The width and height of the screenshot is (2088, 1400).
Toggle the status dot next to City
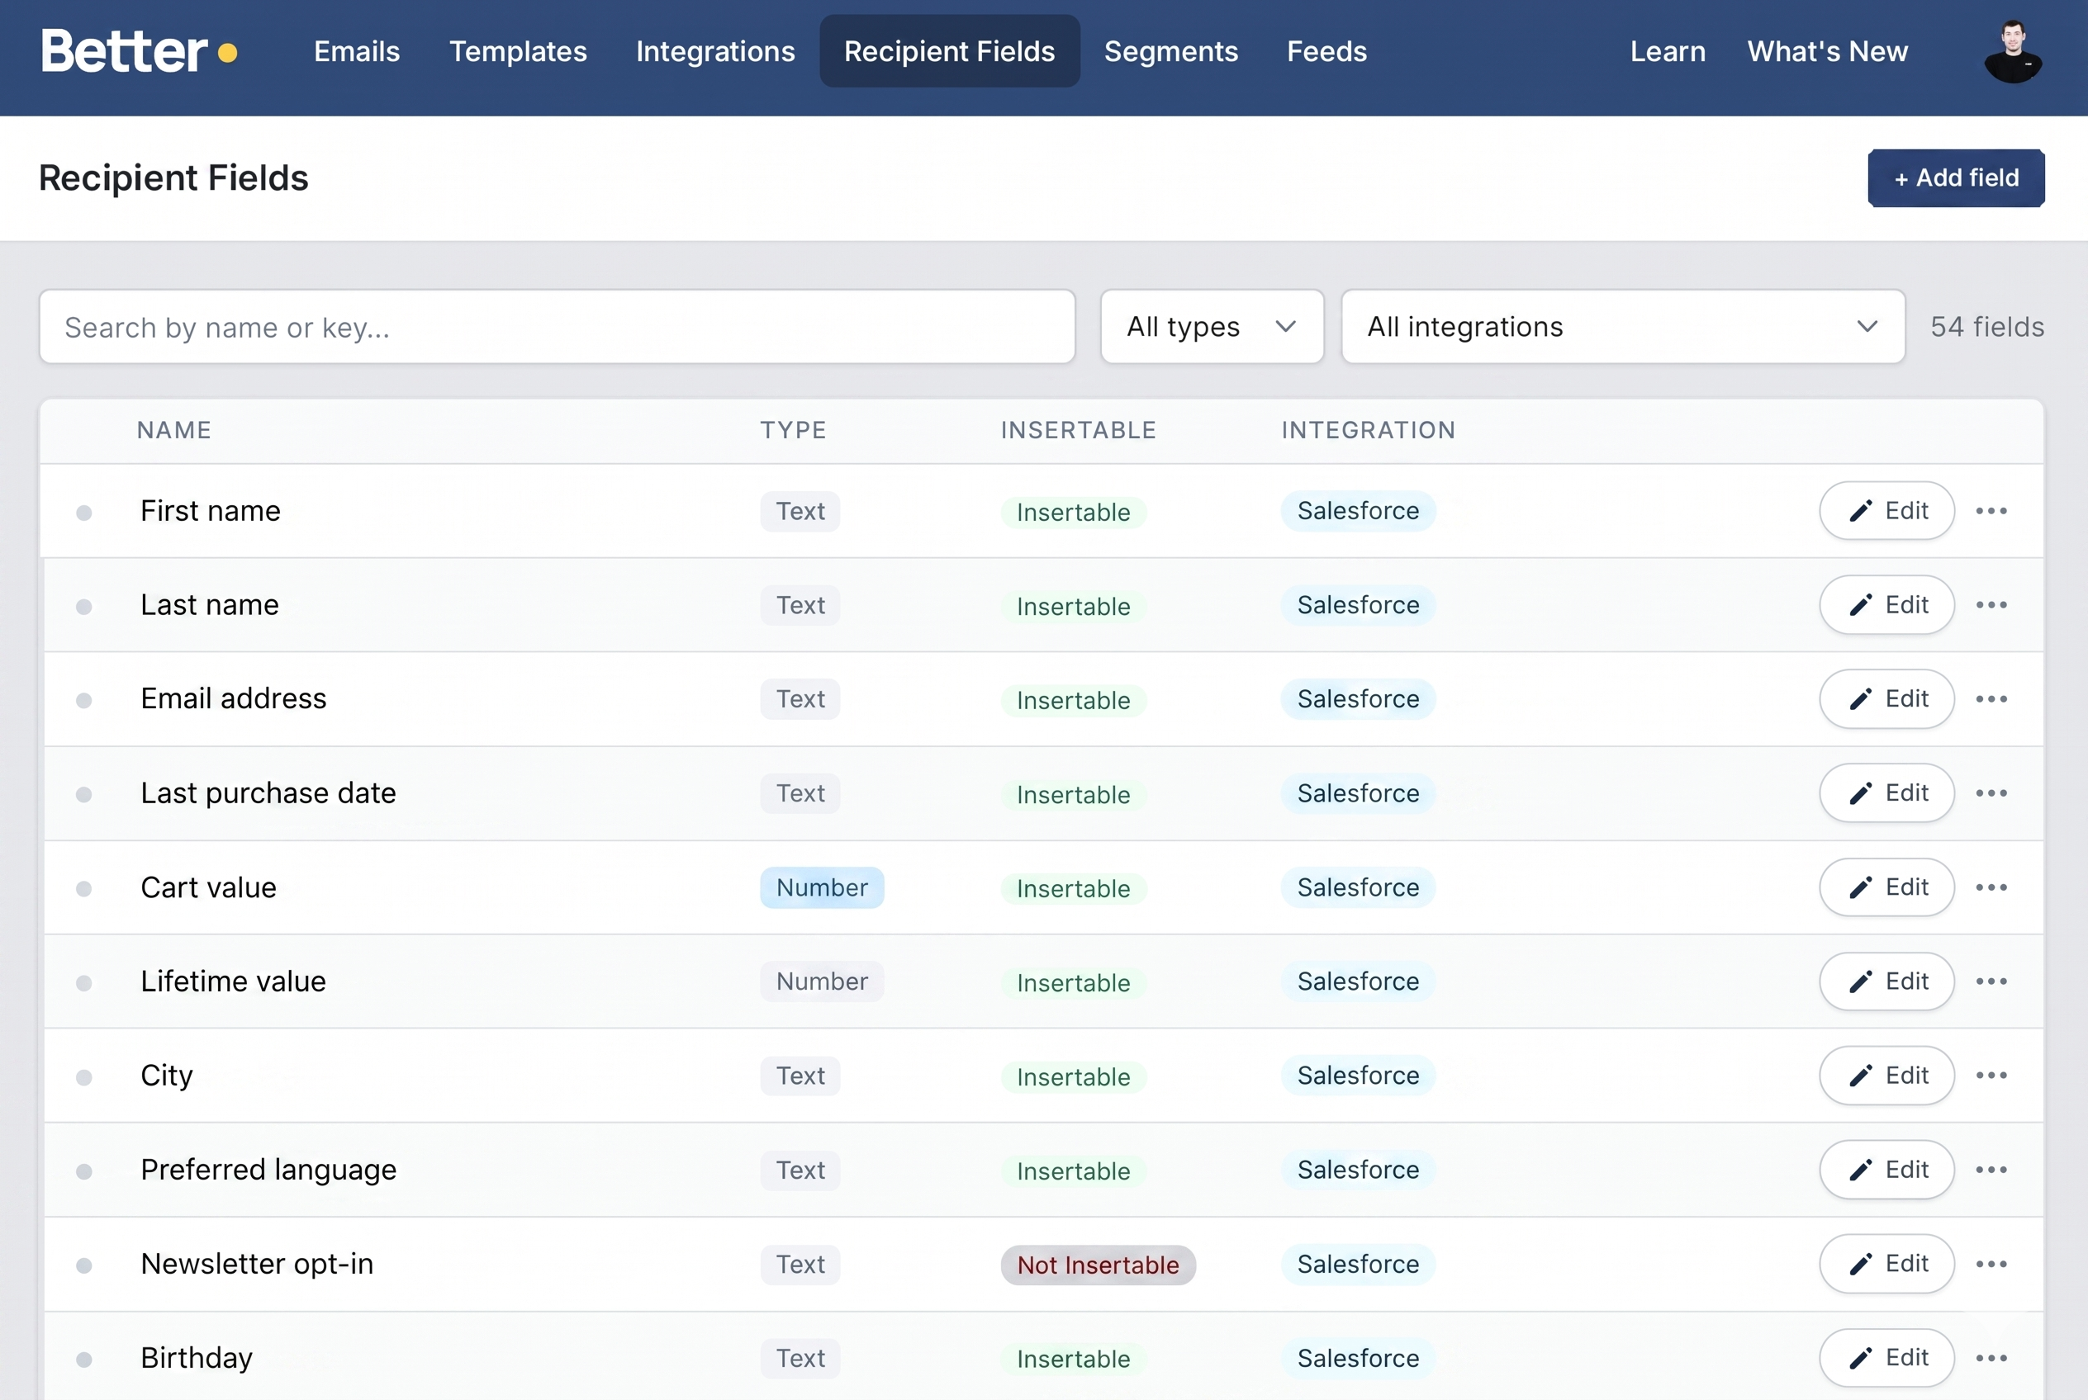pos(85,1076)
